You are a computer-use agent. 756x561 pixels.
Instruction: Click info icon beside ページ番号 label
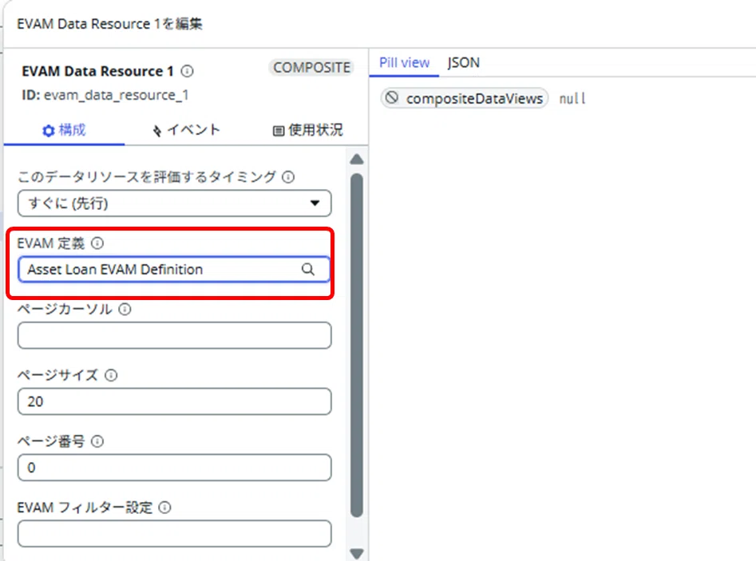tap(97, 441)
